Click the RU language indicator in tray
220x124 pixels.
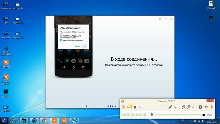183,121
